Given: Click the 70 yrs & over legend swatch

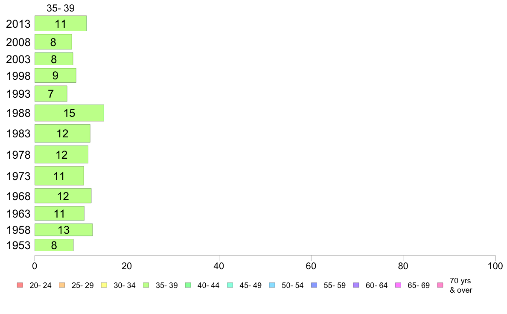Looking at the screenshot, I should click(440, 285).
